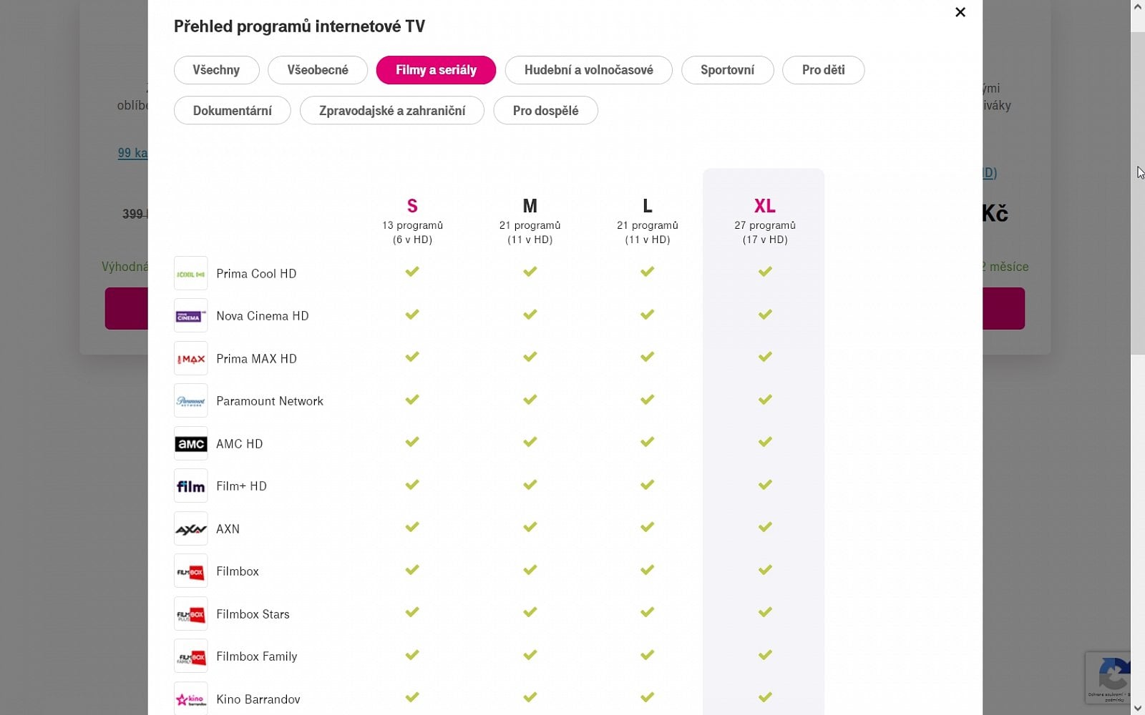Filter by Pro děti channels

[x=823, y=70]
